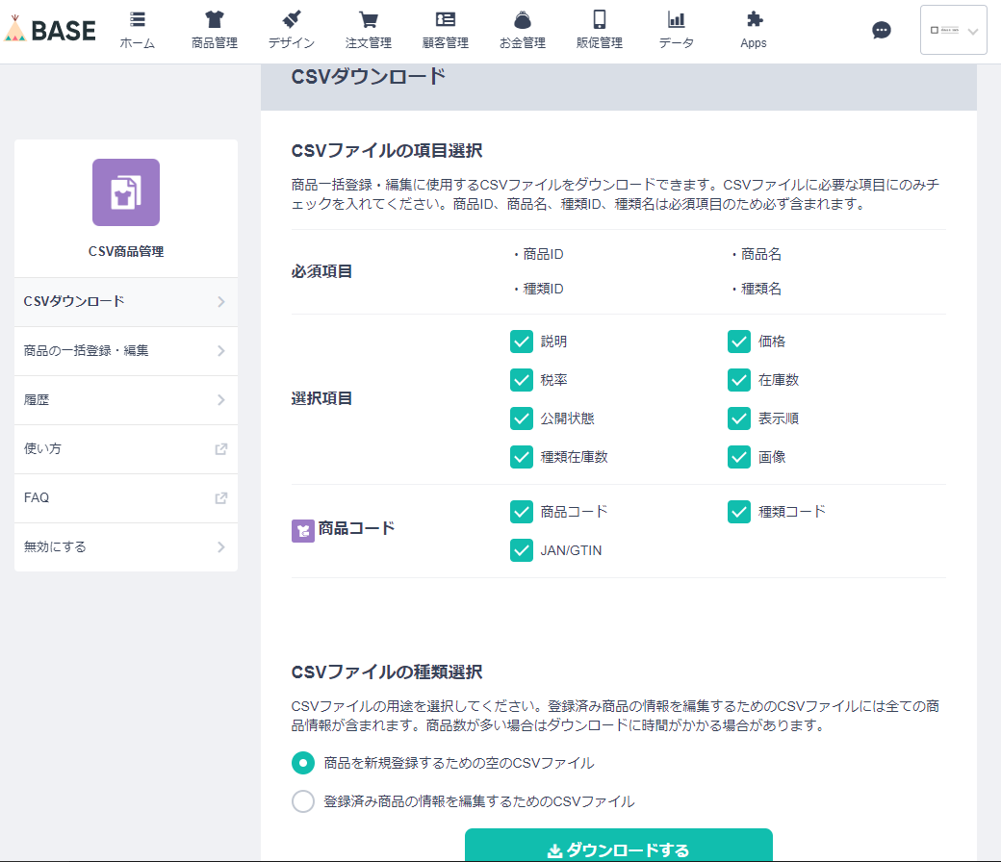Open the shop dropdown at top right
1001x862 pixels.
click(x=953, y=30)
